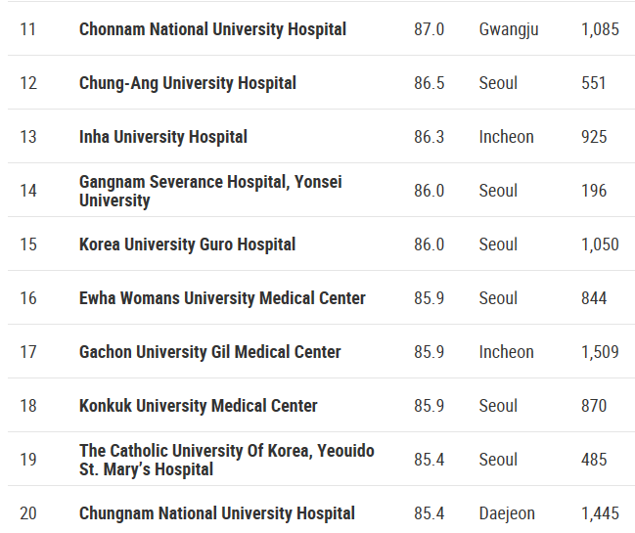635x533 pixels.
Task: Open Ewha Womans University Medical Center
Action: (x=222, y=298)
